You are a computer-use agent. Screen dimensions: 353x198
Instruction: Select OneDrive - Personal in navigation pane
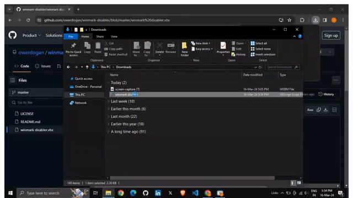[86, 87]
